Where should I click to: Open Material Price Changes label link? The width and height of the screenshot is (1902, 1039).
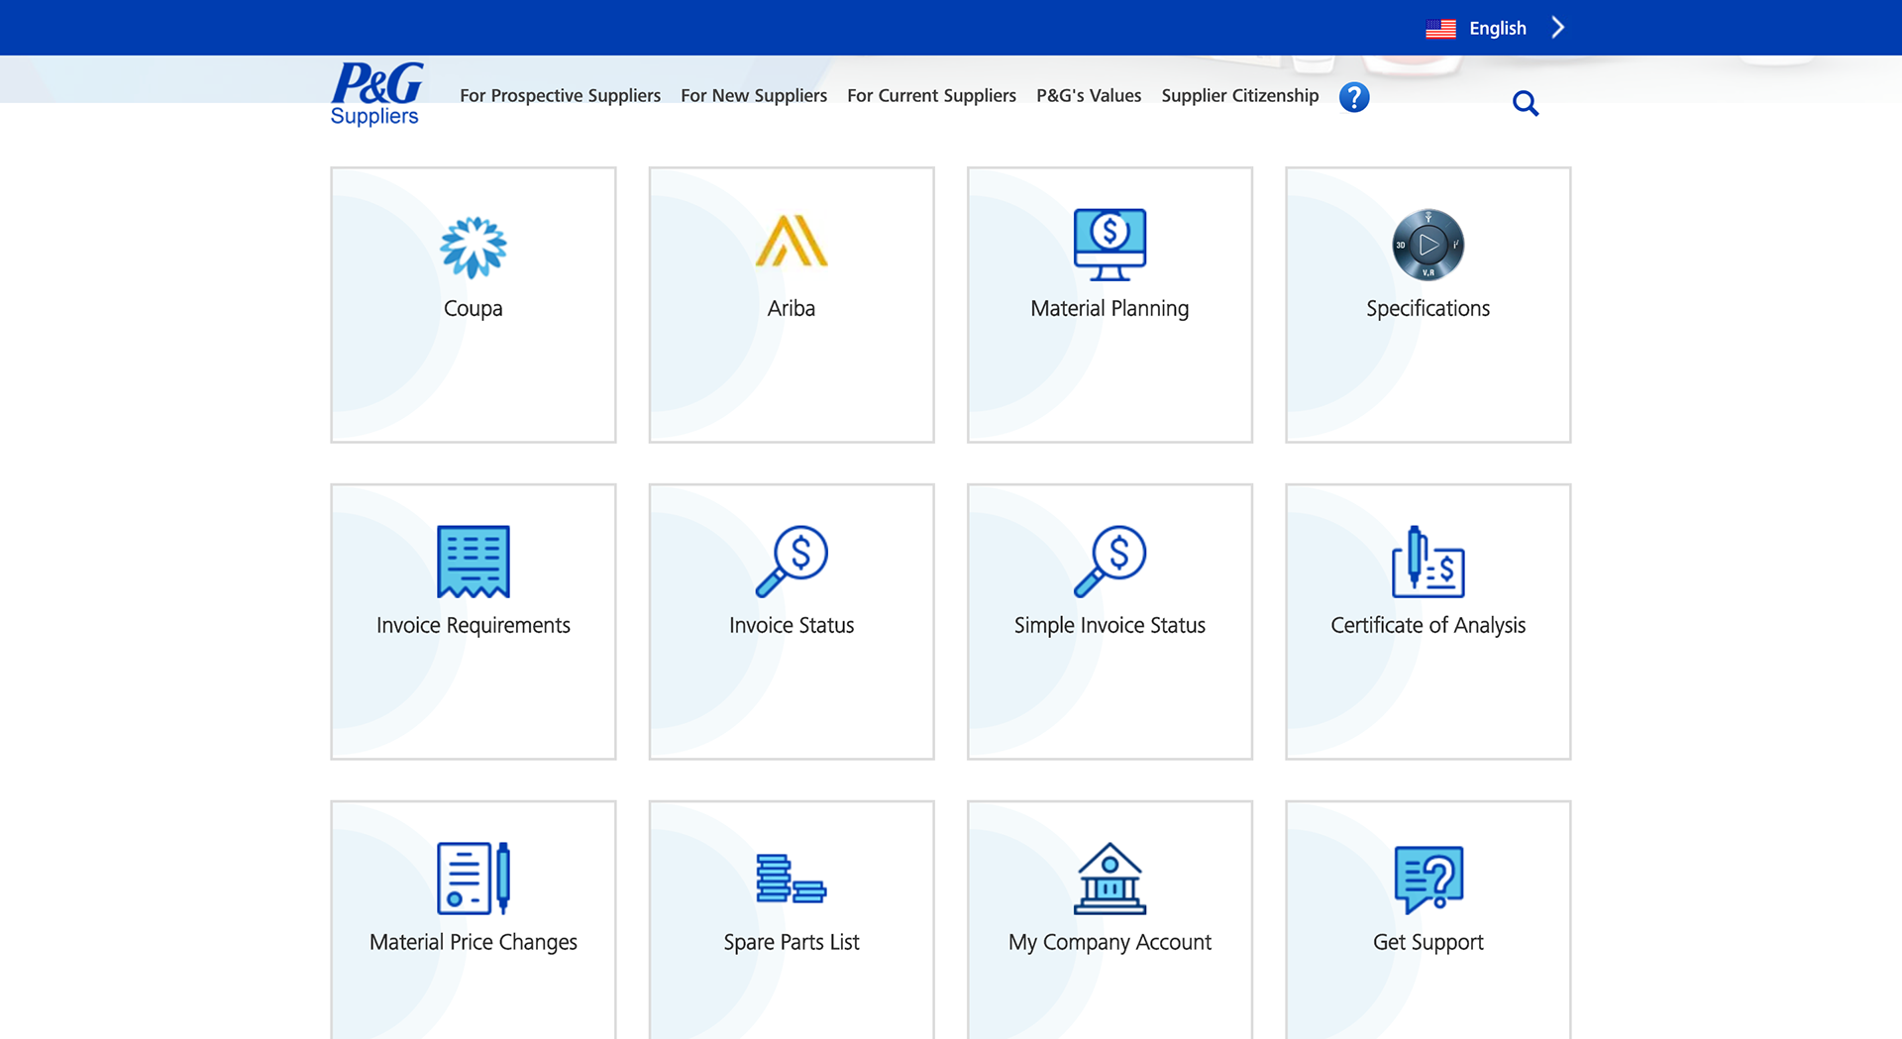point(474,942)
